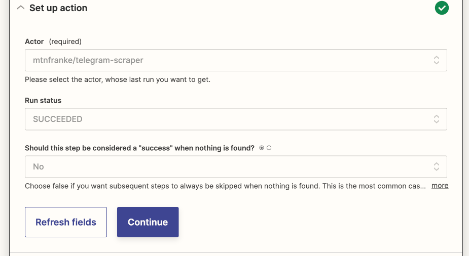Click the up-down arrows in the No field
Viewport: 469px width, 256px height.
(x=437, y=166)
